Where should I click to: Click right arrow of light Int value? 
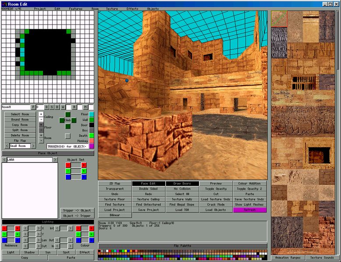[71, 228]
